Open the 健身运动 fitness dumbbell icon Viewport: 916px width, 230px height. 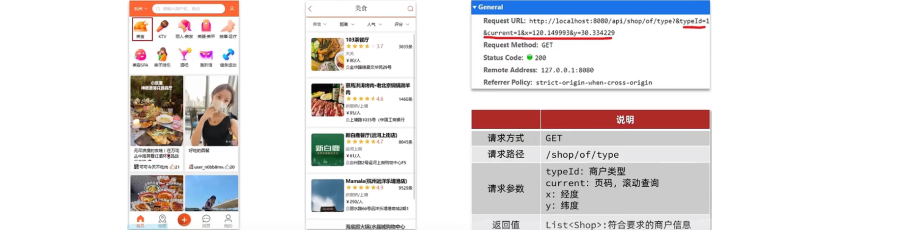(228, 57)
